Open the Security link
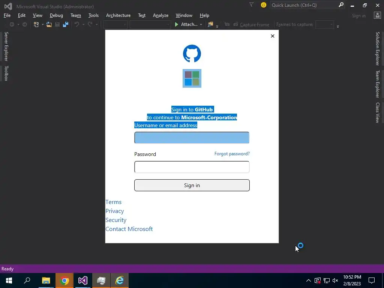The height and width of the screenshot is (288, 384). (116, 220)
